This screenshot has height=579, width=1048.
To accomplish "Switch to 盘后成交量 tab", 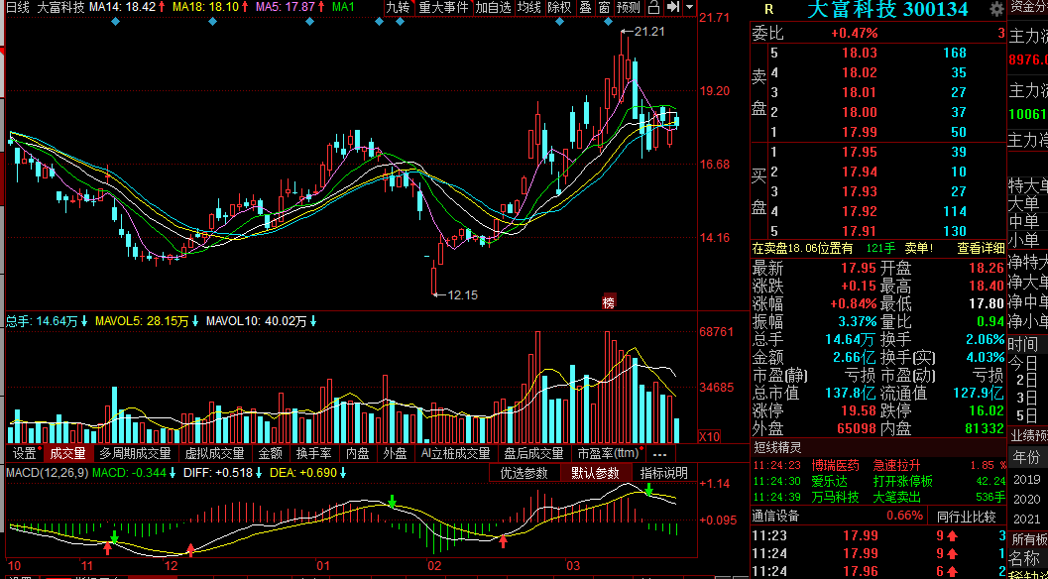I will tap(534, 453).
